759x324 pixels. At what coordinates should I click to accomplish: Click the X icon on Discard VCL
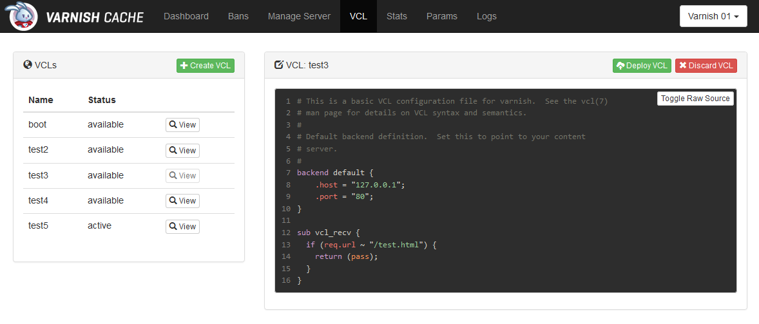pos(683,65)
